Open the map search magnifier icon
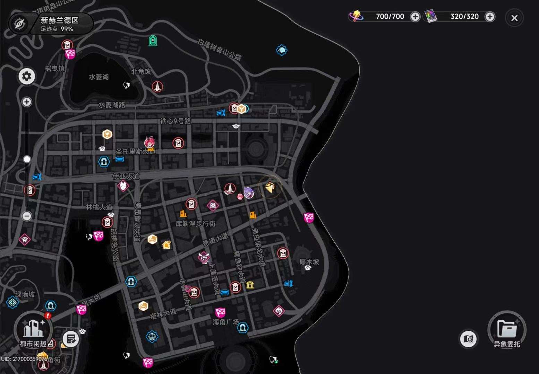This screenshot has width=539, height=374. pos(468,339)
